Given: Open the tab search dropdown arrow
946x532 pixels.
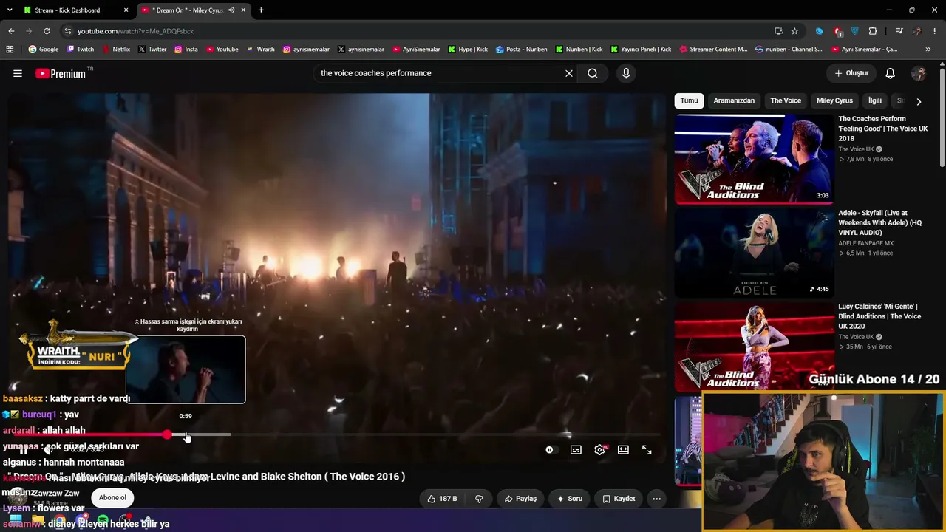Looking at the screenshot, I should [11, 10].
